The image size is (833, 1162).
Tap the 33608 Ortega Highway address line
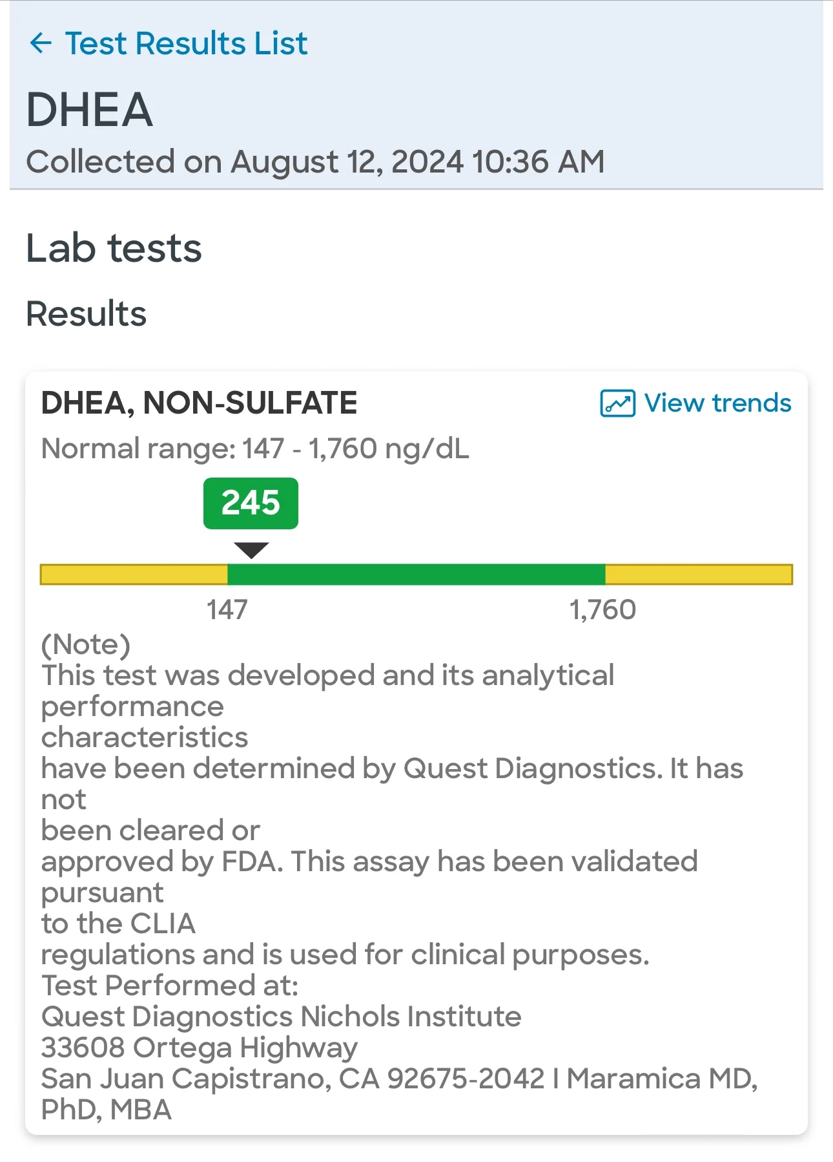[x=199, y=1048]
